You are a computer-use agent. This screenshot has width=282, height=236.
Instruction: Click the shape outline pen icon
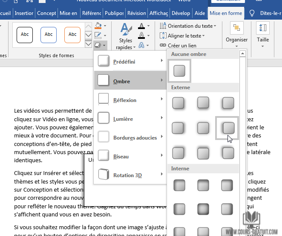(x=98, y=35)
